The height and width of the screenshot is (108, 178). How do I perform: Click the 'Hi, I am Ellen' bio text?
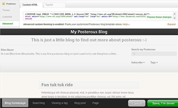(x=59, y=54)
